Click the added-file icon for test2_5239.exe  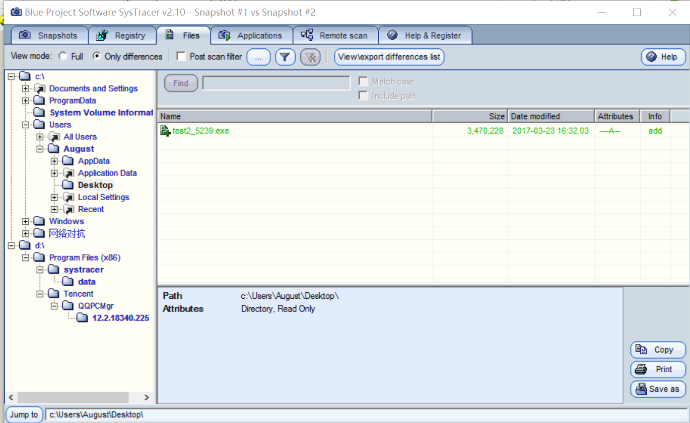[165, 131]
